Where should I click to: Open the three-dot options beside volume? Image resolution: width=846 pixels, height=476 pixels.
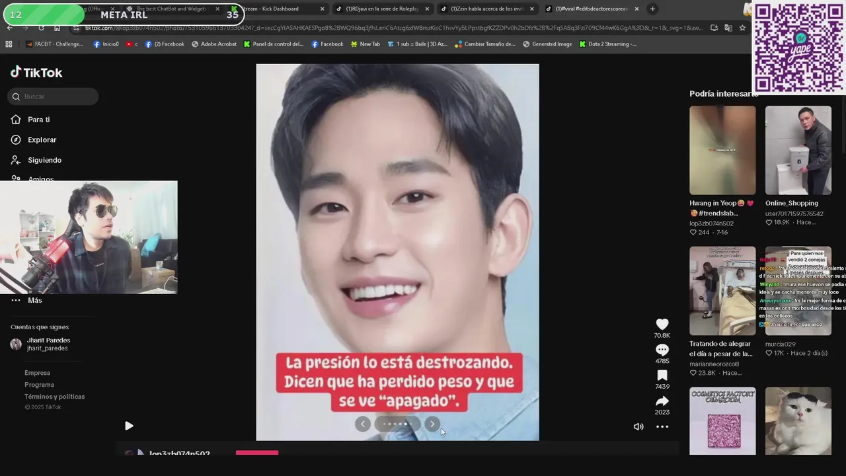coord(662,426)
